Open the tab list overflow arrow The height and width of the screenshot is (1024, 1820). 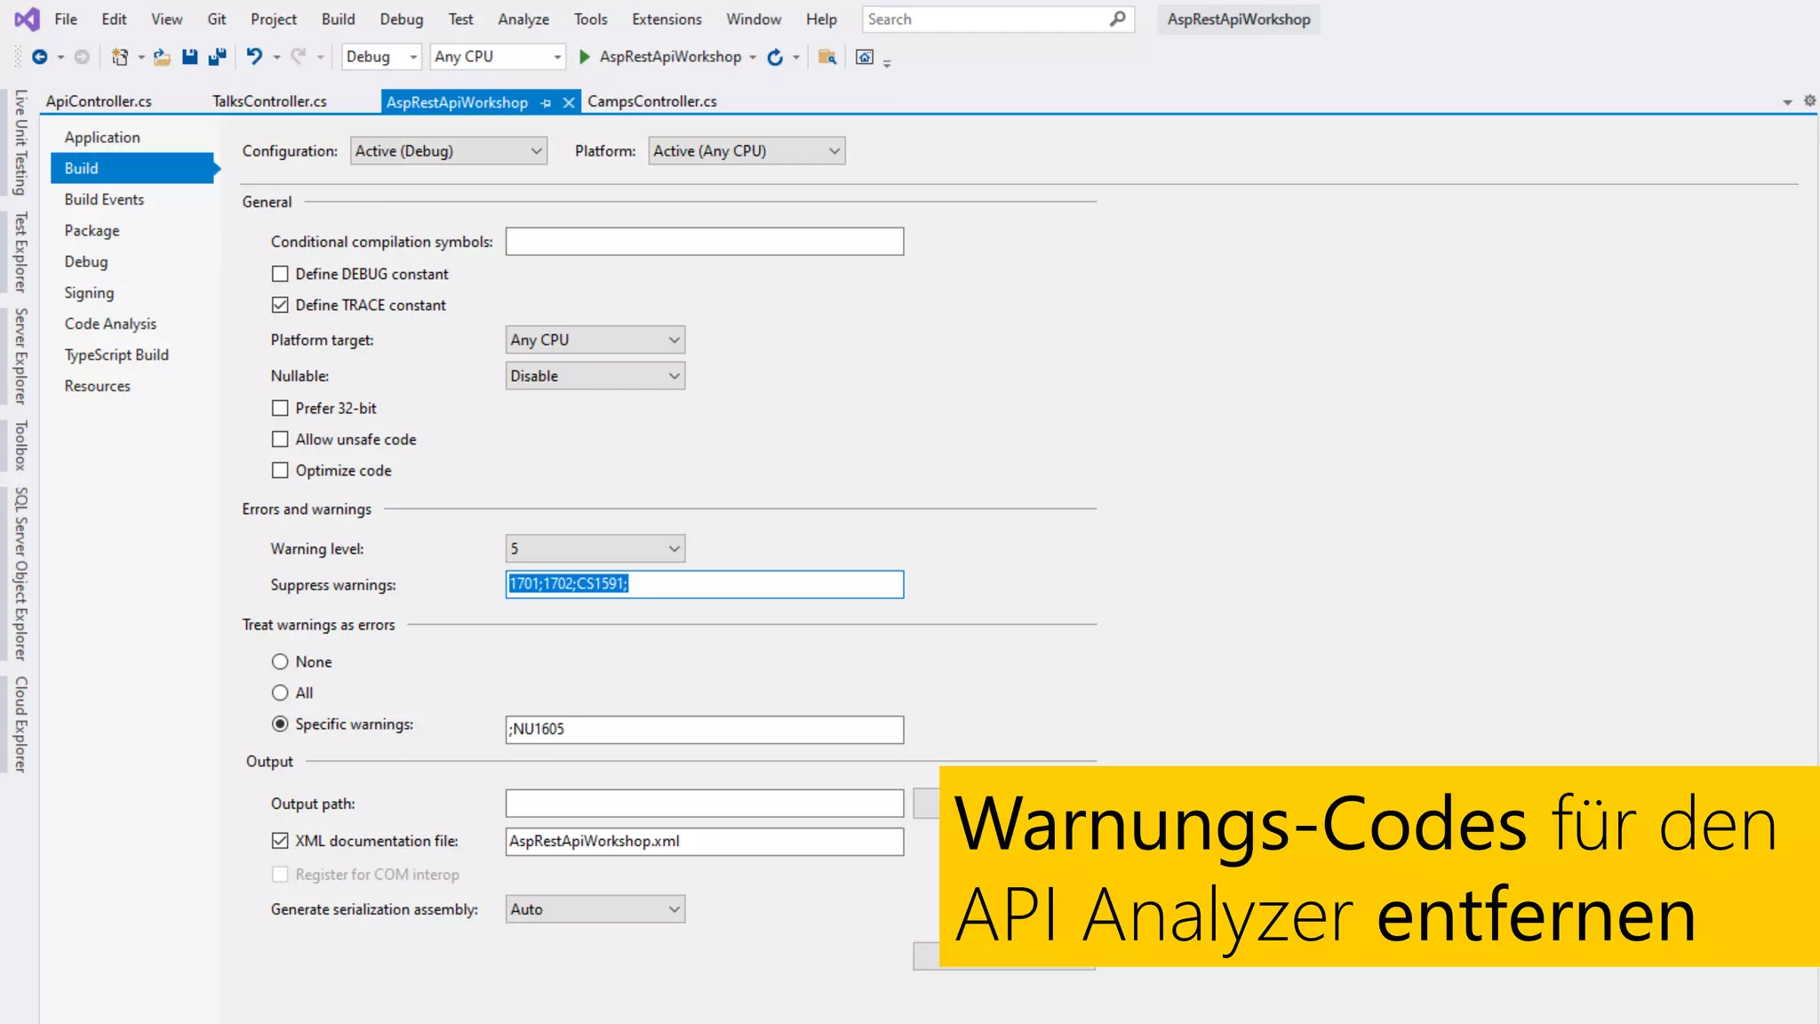[x=1787, y=102]
